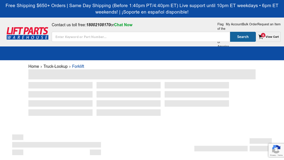Screen dimensions: 284x160
Task: Go to Truck-Lookup breadcrumb
Action: tap(55, 66)
